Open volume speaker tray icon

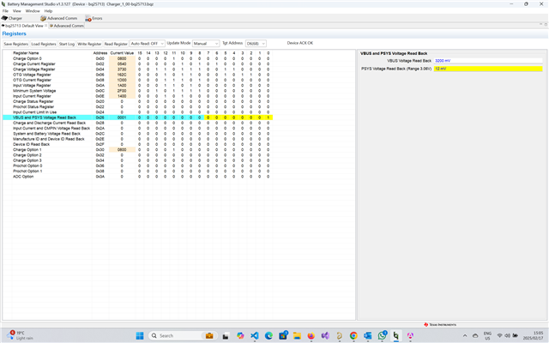(x=507, y=335)
